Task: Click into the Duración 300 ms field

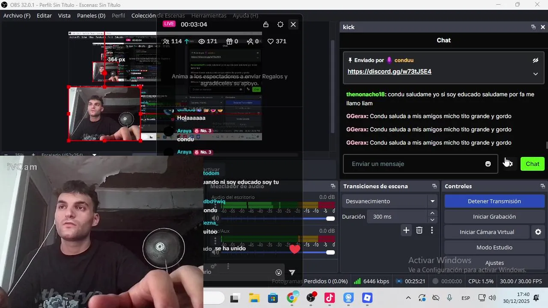Action: point(397,216)
